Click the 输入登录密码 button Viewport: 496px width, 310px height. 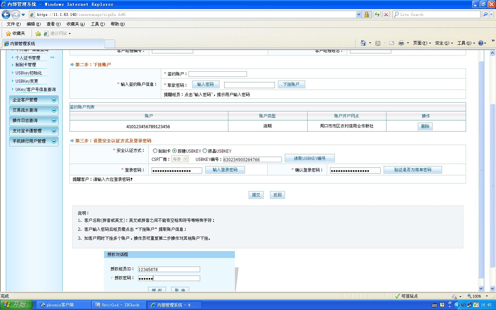point(225,170)
